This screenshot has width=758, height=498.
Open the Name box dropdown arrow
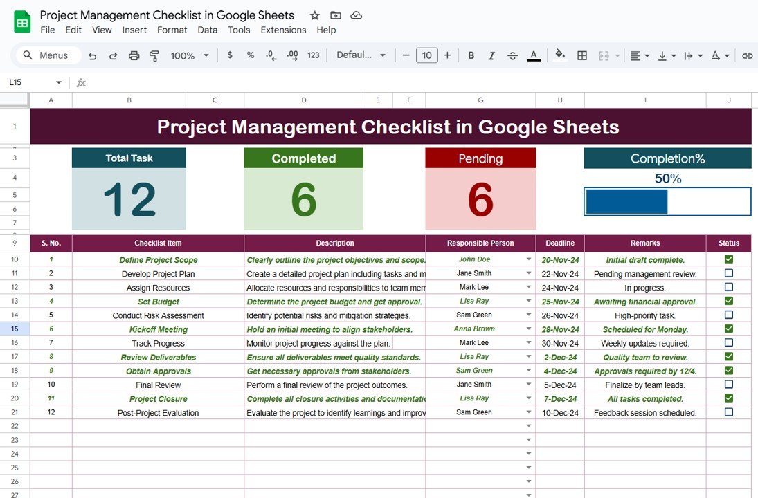tap(58, 82)
